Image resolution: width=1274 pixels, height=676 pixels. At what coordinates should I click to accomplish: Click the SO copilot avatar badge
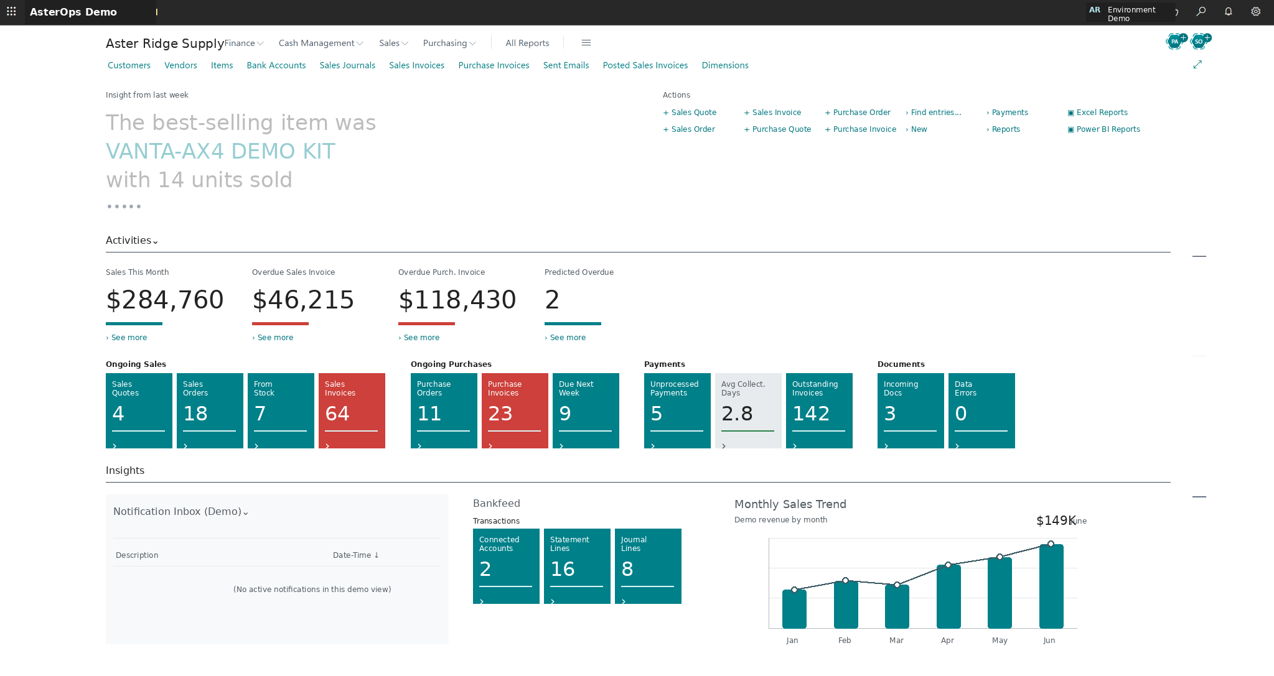pos(1200,42)
